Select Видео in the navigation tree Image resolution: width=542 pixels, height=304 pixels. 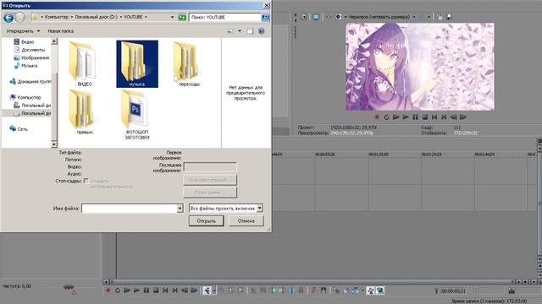[27, 41]
